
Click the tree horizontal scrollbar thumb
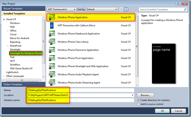(x=22, y=80)
